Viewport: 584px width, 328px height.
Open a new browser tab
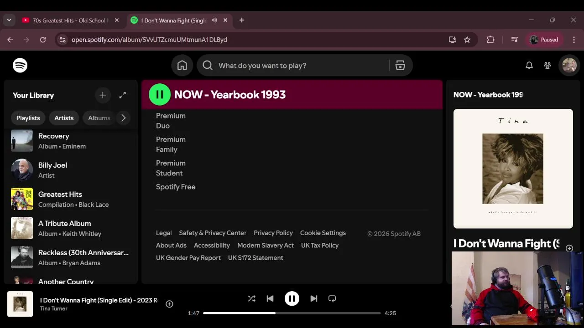(x=242, y=20)
